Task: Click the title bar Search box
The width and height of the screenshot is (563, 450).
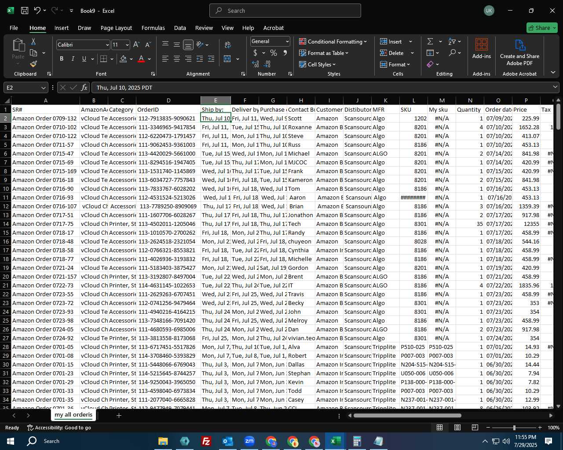Action: pyautogui.click(x=285, y=11)
